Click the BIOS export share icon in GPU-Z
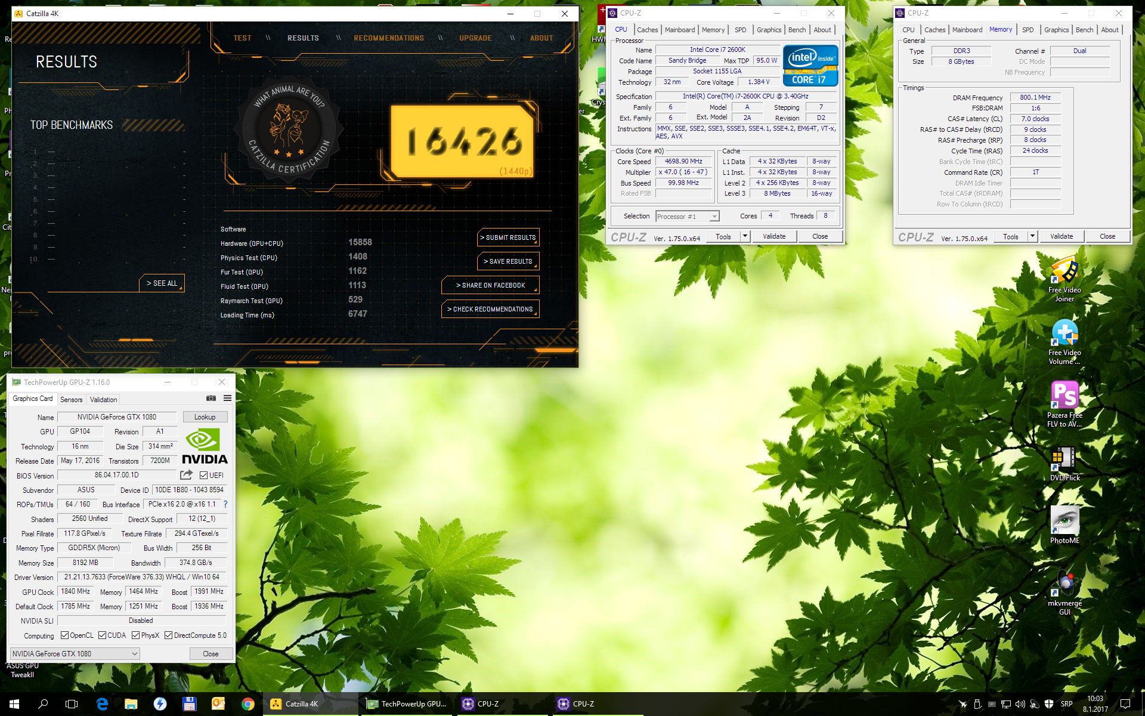Viewport: 1145px width, 716px height. pos(187,475)
